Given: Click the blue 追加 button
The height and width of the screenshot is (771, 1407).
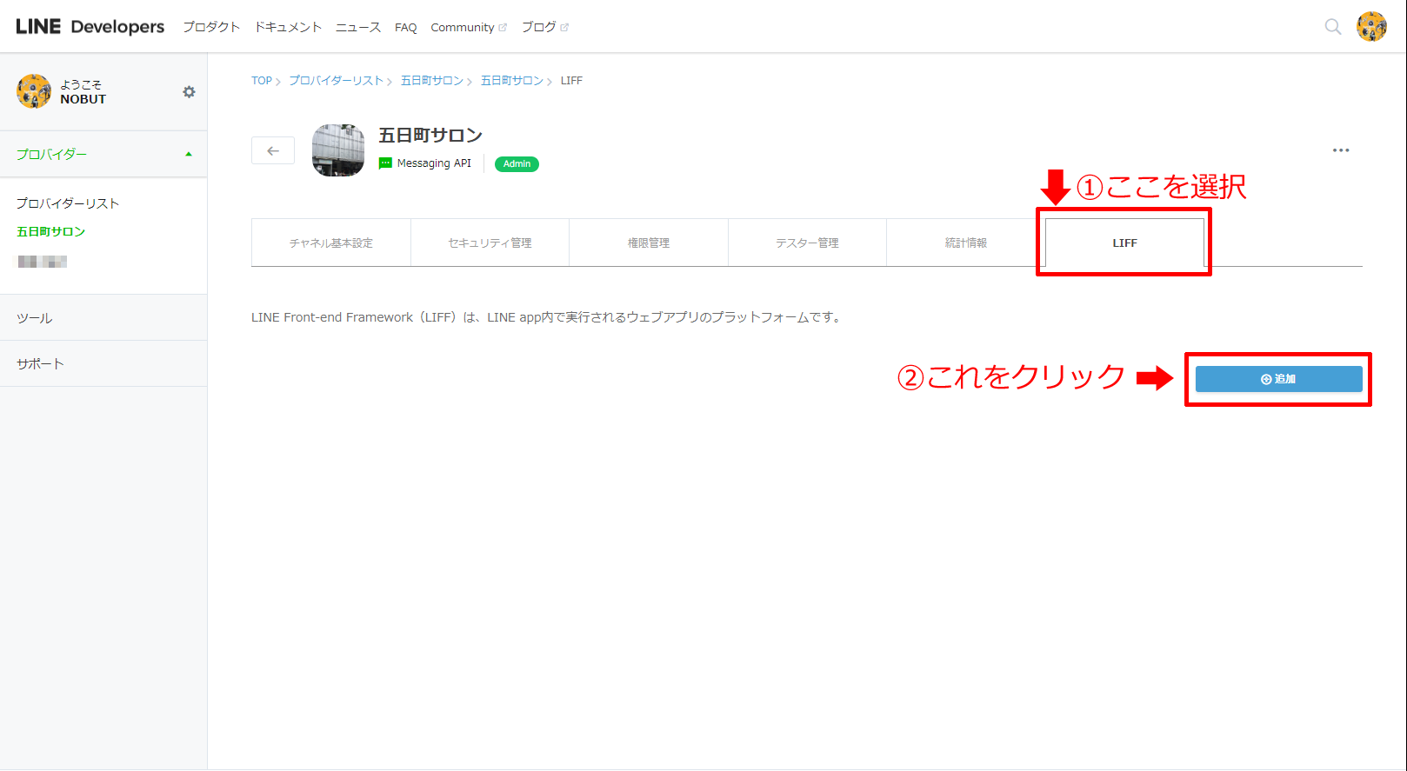Looking at the screenshot, I should coord(1278,379).
